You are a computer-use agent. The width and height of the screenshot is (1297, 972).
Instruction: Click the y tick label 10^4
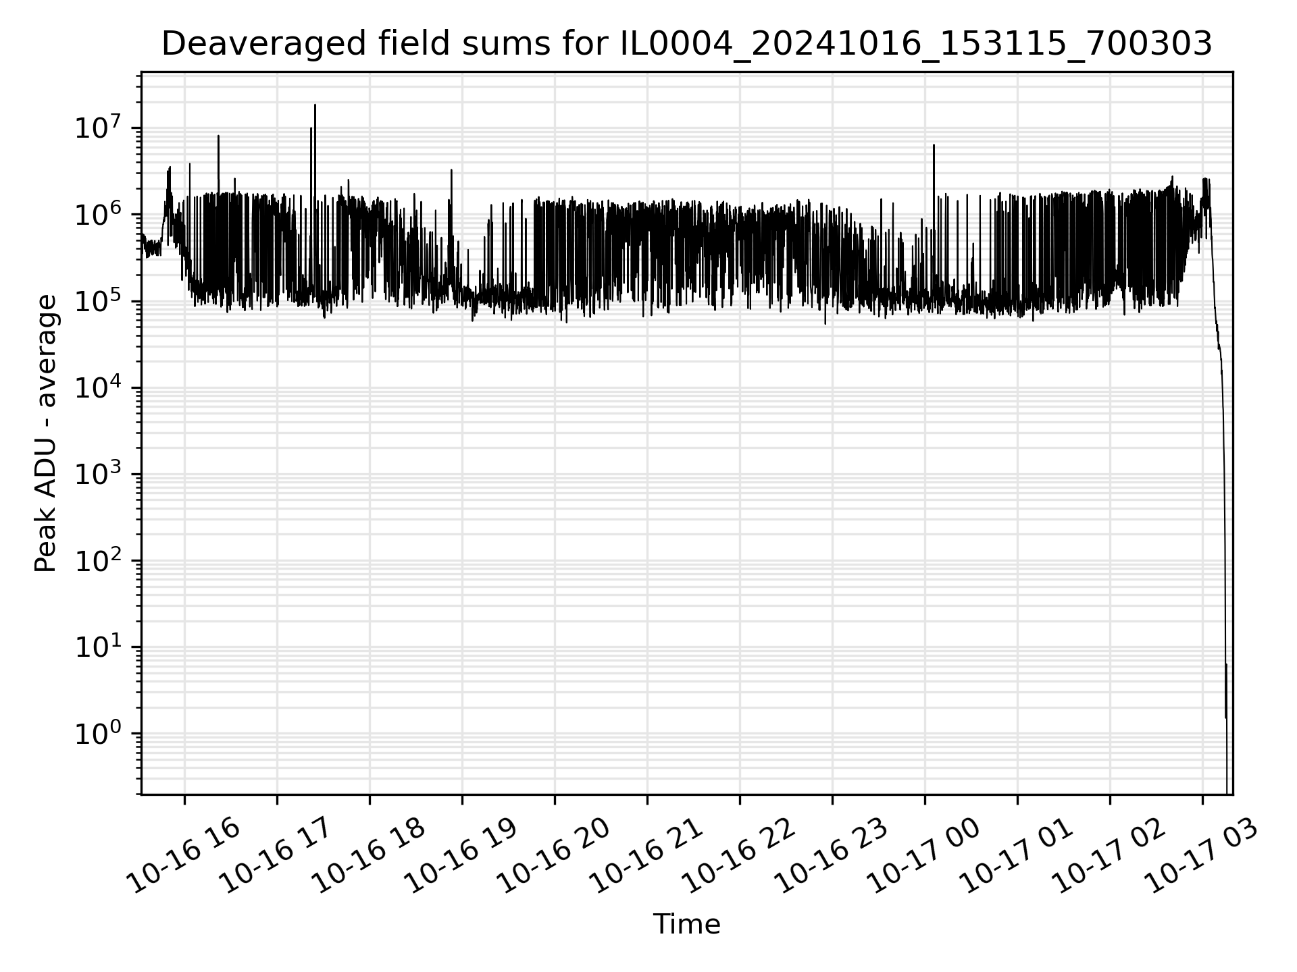click(x=98, y=386)
